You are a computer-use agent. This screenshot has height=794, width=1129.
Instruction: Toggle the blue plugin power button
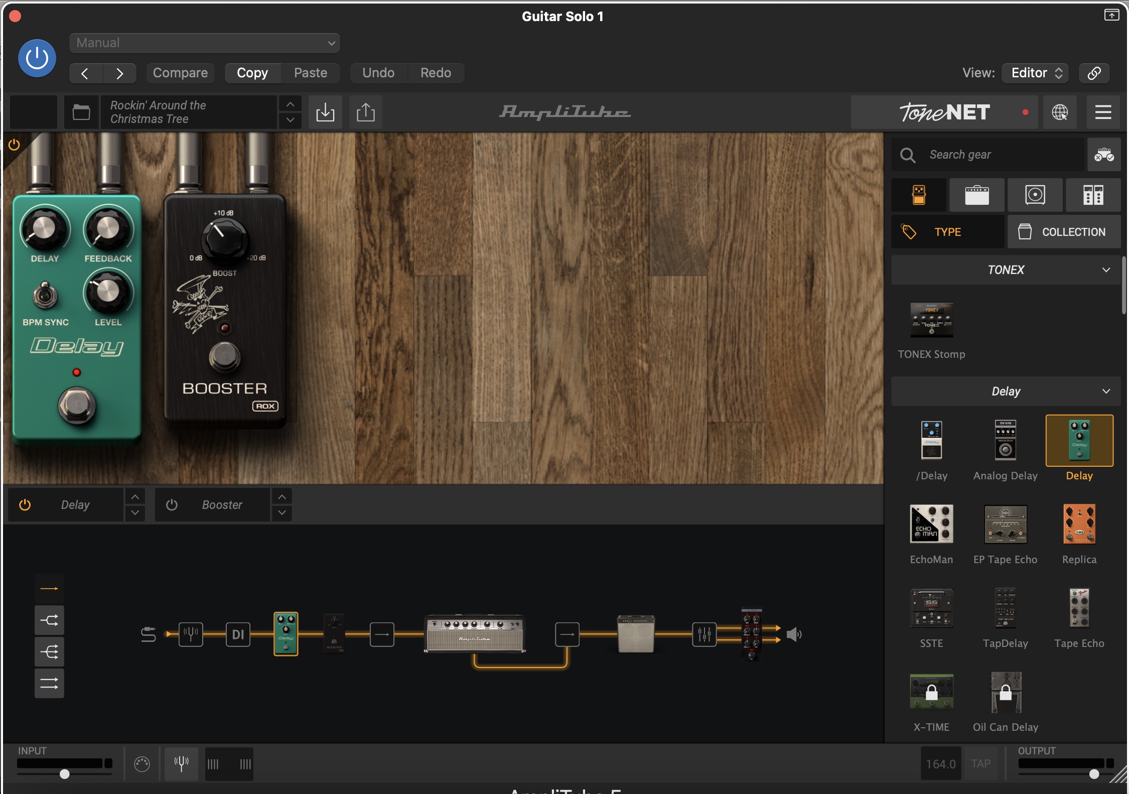pyautogui.click(x=37, y=58)
